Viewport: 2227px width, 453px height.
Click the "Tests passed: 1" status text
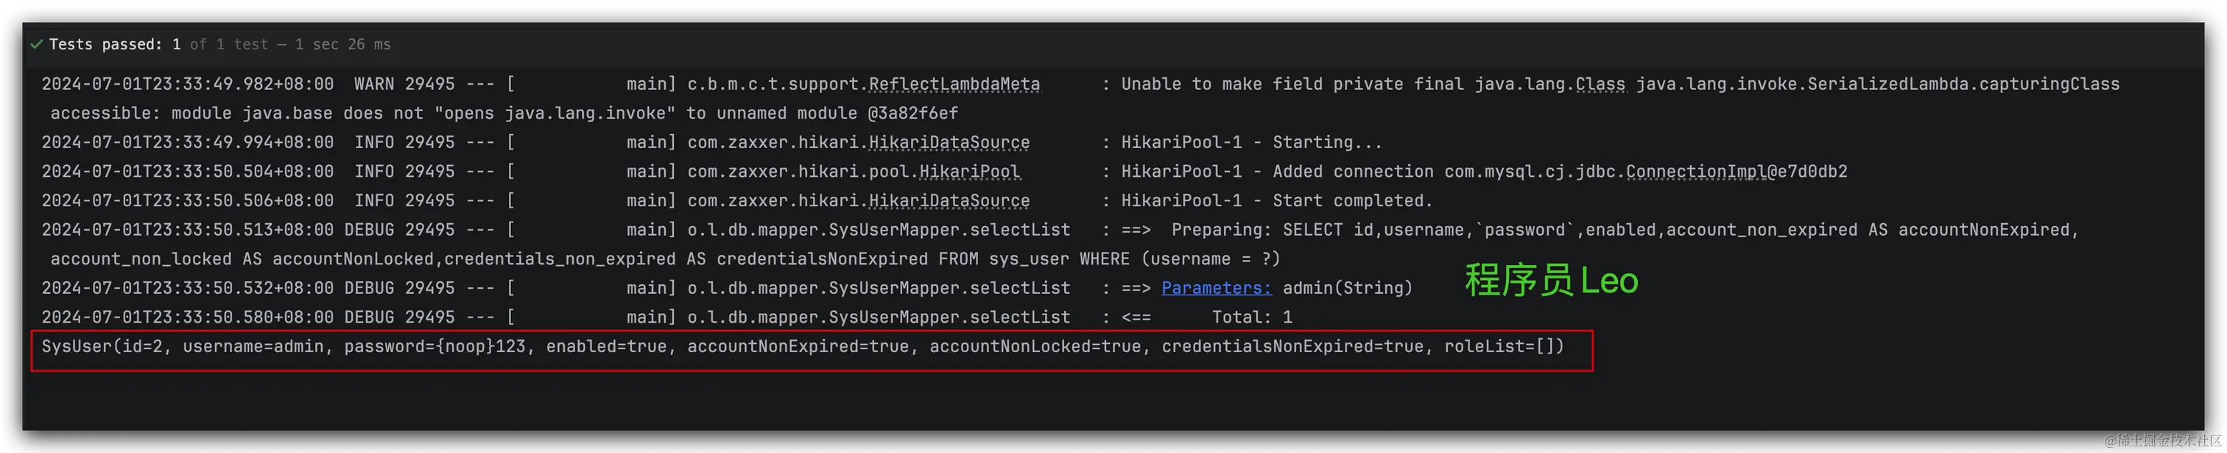point(115,44)
